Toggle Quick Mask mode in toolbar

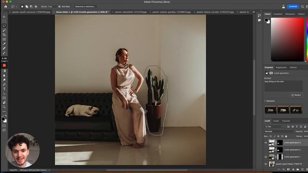pyautogui.click(x=4, y=125)
